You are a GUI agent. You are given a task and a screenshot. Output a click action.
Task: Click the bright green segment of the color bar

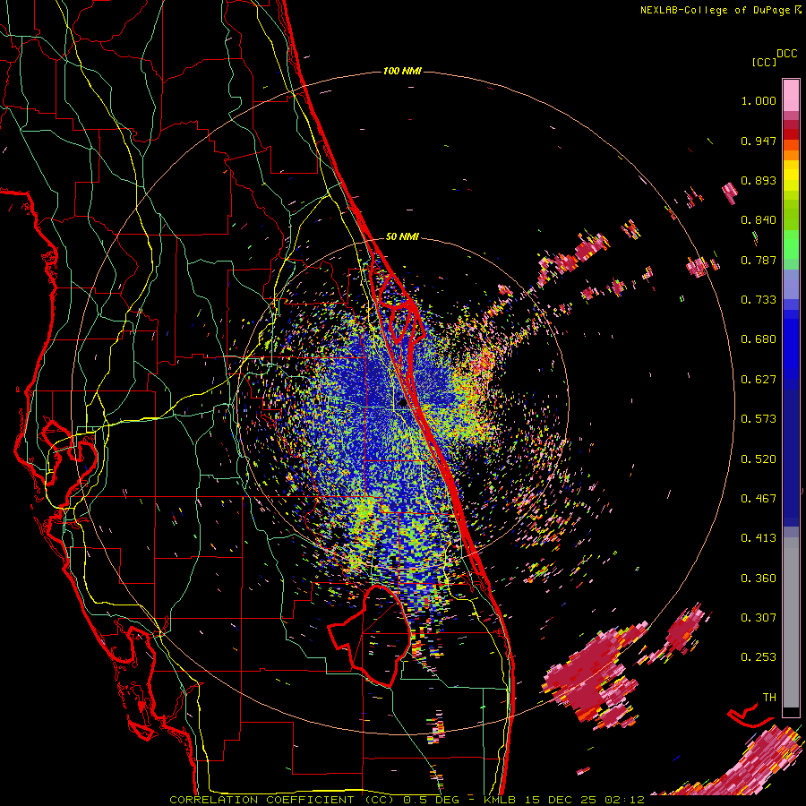[791, 244]
